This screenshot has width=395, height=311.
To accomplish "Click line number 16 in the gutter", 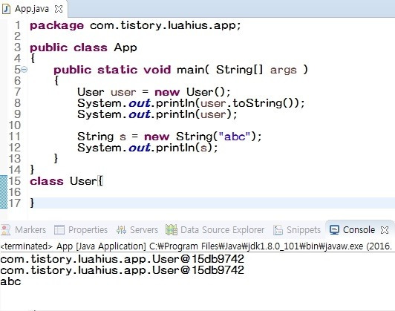I will coord(14,192).
